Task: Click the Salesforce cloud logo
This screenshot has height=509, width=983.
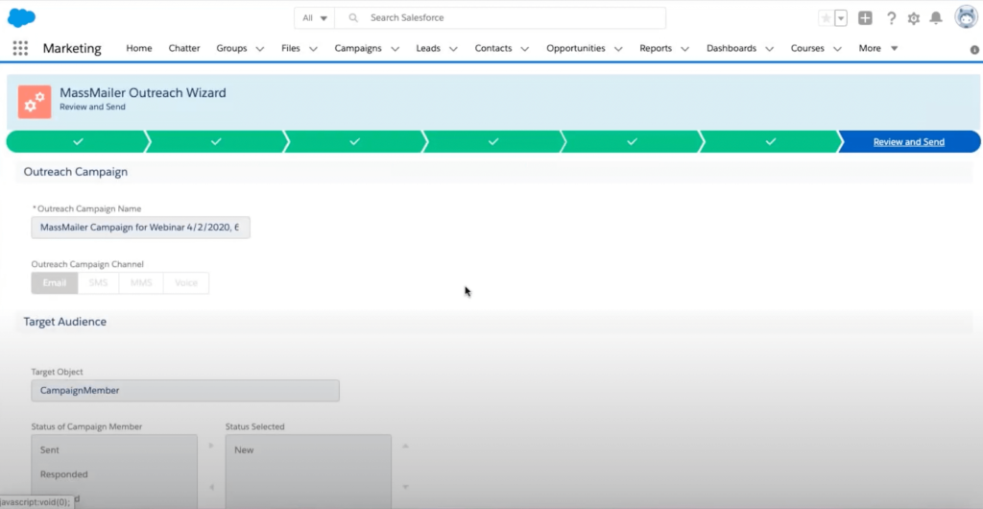Action: (21, 17)
